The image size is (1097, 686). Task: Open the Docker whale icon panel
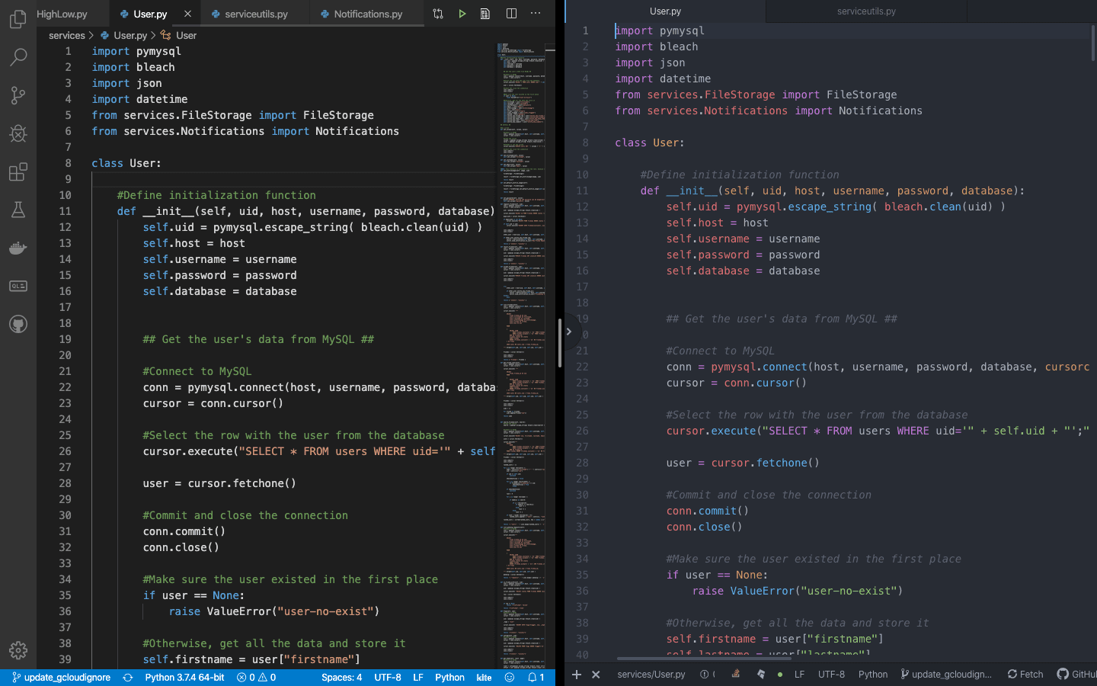click(x=18, y=248)
